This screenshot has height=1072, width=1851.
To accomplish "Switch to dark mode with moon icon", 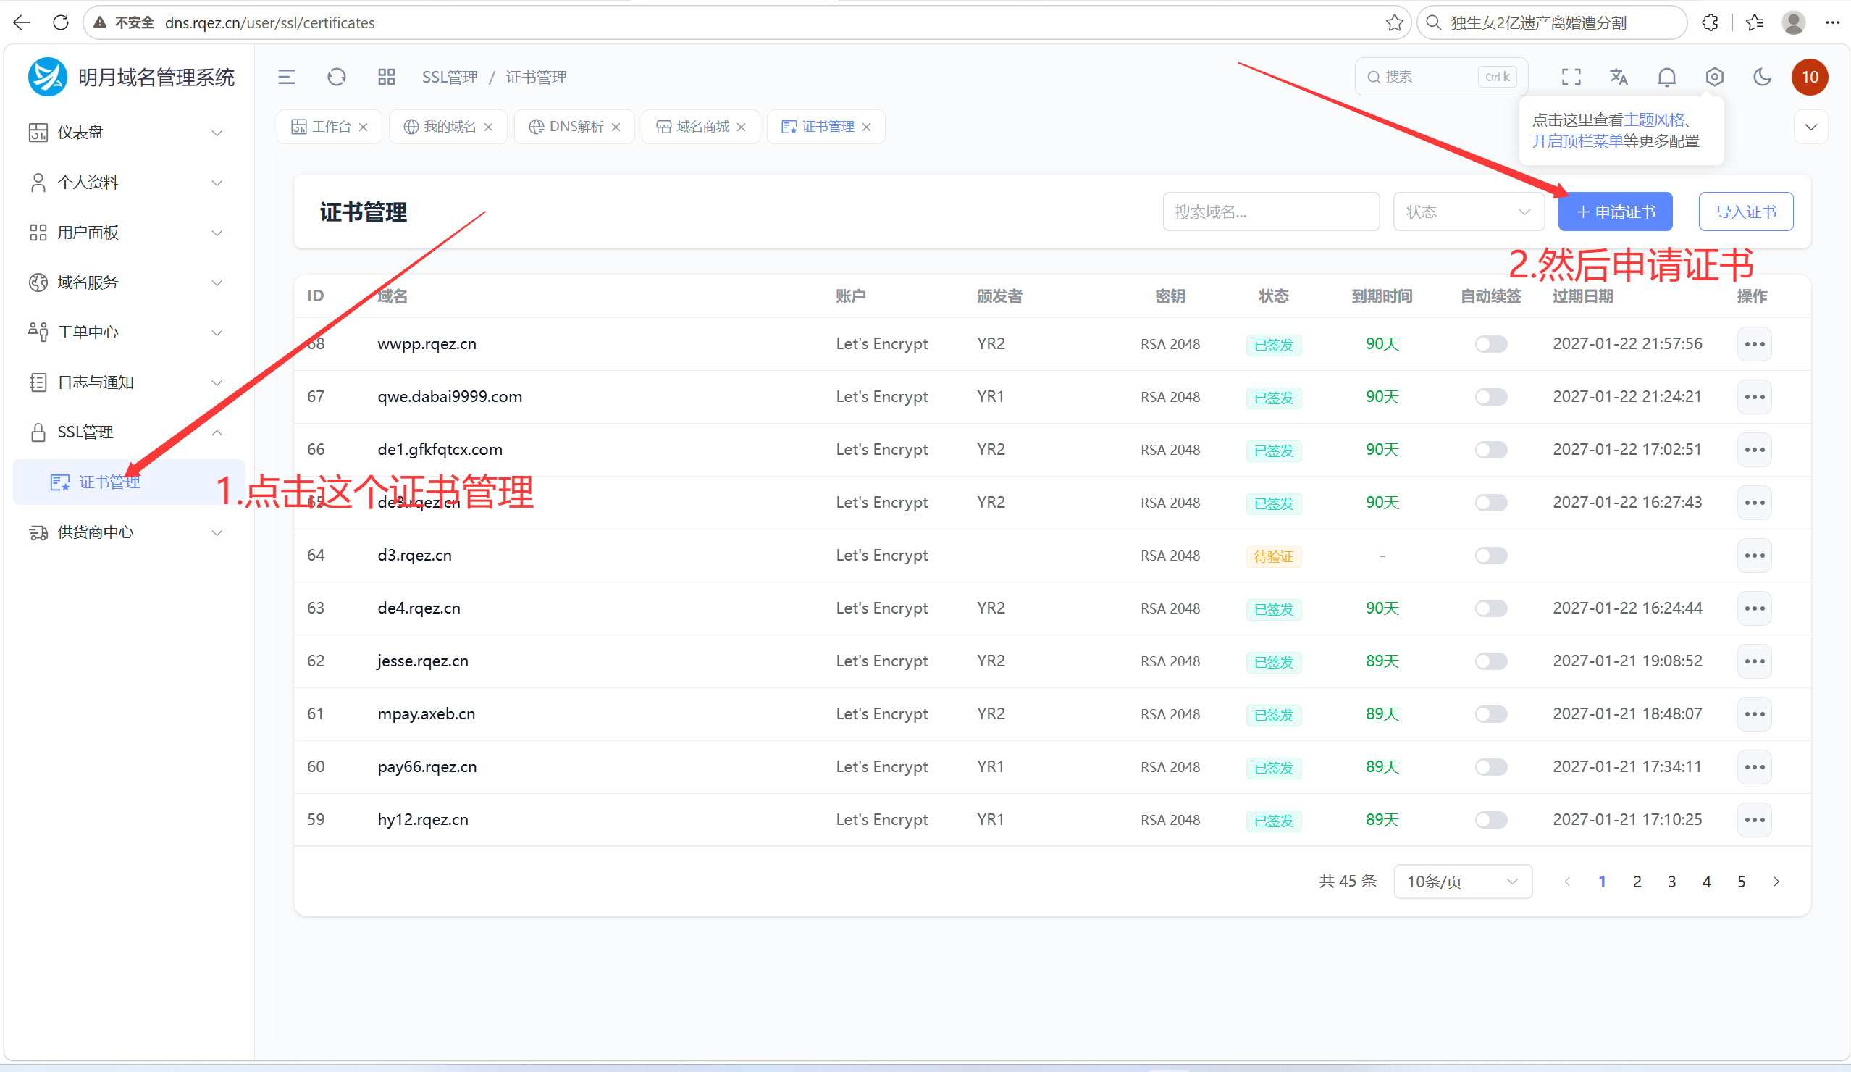I will pyautogui.click(x=1762, y=78).
